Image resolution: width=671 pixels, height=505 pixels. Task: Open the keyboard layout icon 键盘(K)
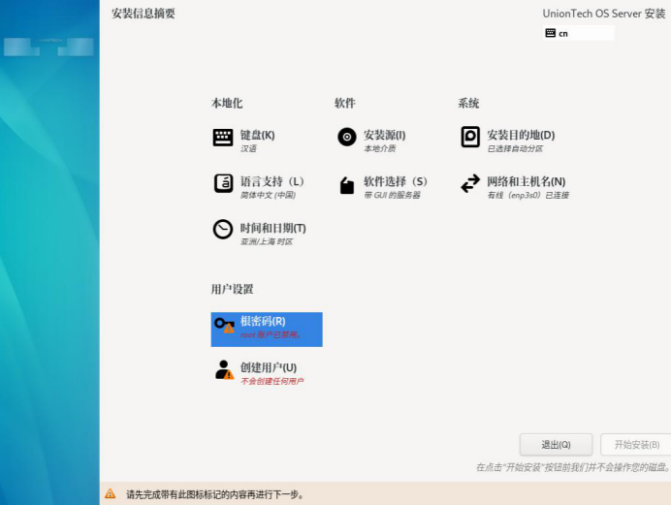tap(223, 138)
